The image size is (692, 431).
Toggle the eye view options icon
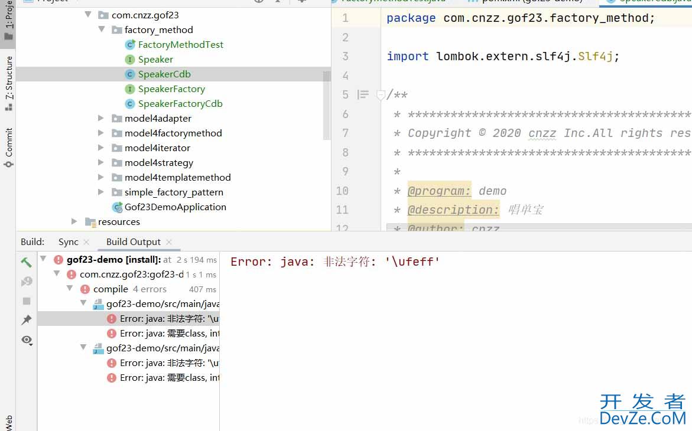[x=27, y=339]
